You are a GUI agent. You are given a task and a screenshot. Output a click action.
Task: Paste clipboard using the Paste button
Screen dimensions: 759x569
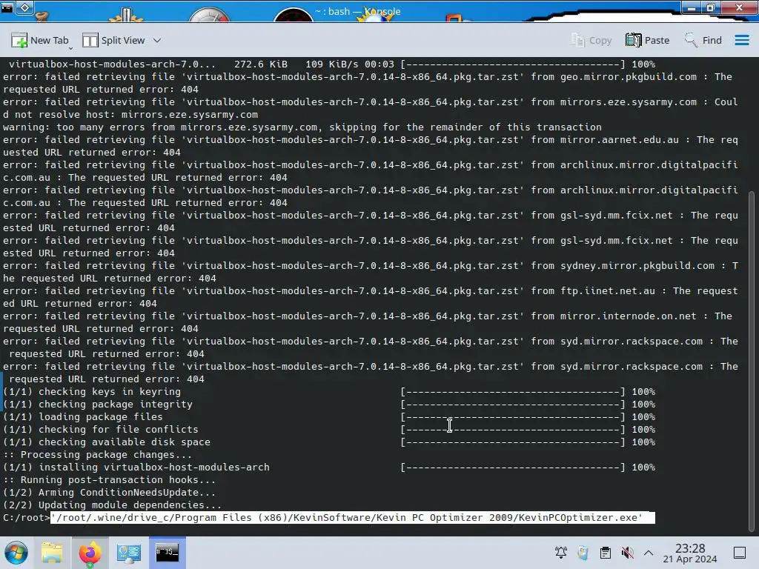pos(647,41)
